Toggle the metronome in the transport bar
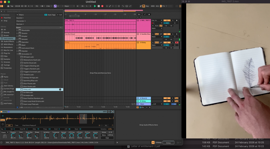270x149 pixels. 42,6
